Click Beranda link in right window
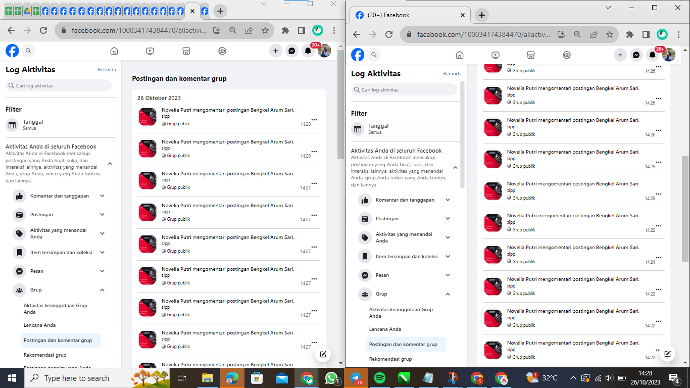Screen dimensions: 690x388 click(452, 74)
